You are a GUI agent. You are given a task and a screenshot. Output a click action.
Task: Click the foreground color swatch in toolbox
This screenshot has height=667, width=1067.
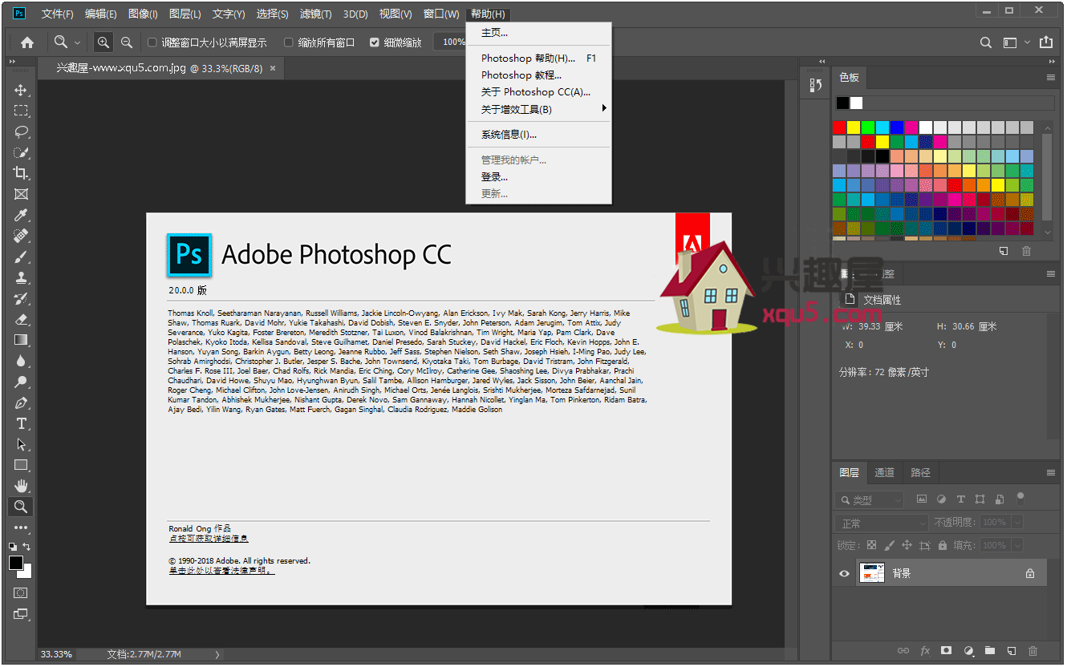[x=15, y=563]
